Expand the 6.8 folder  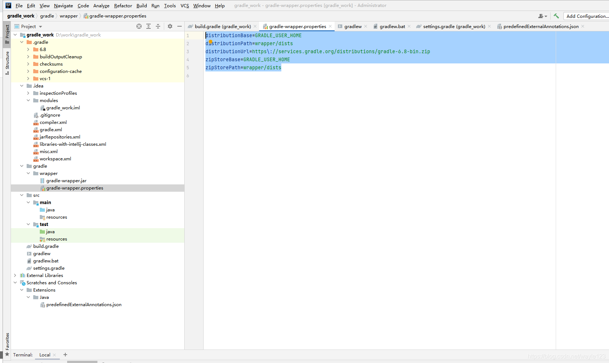click(x=28, y=50)
